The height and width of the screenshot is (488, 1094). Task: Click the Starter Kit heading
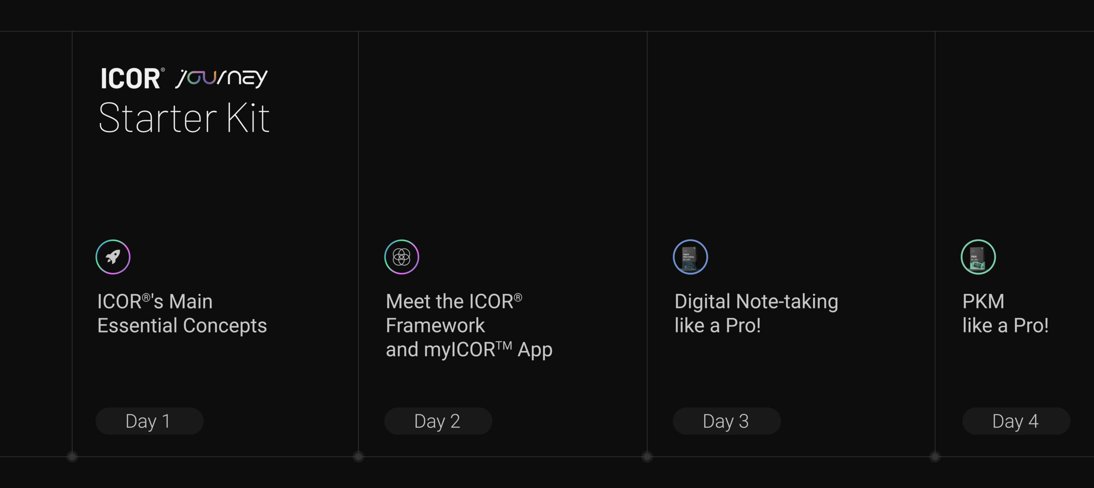click(x=184, y=118)
